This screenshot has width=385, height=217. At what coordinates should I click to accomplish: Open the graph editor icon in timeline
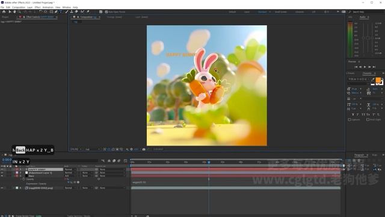click(126, 161)
